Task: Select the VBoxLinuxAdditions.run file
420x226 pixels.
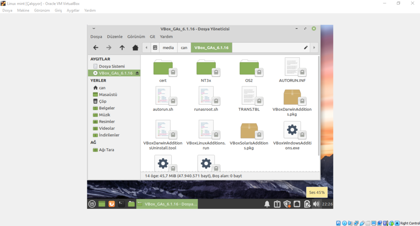Action: [206, 135]
